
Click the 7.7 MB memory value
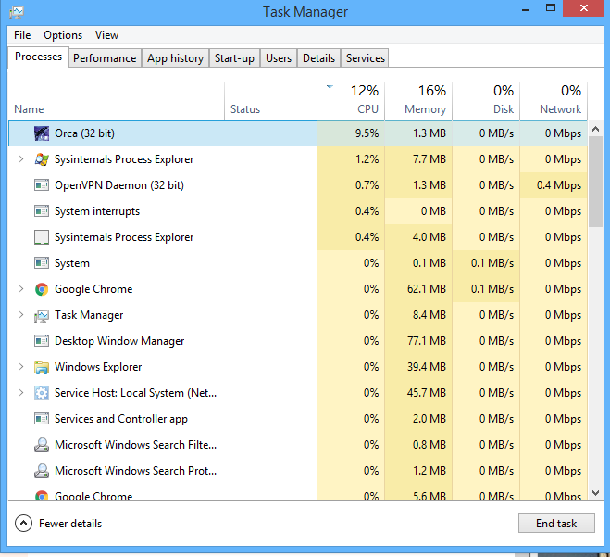click(x=429, y=159)
